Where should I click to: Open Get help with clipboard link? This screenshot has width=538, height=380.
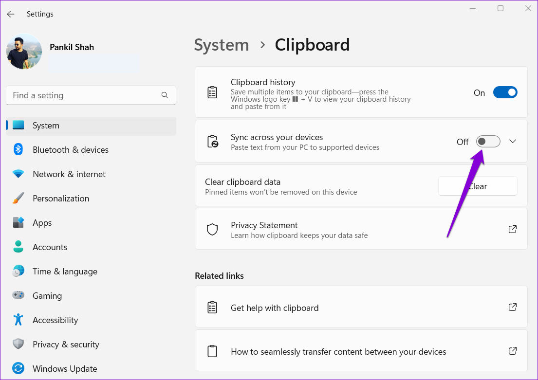click(361, 307)
